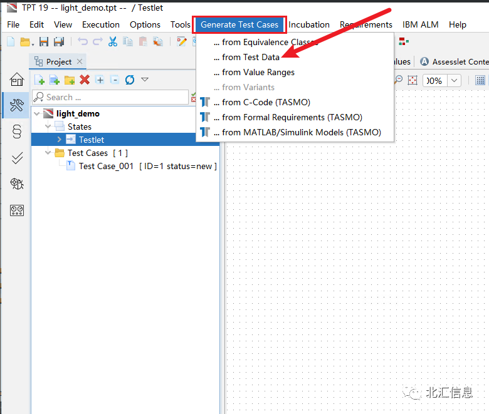Collapse the States tree node
The width and height of the screenshot is (489, 414).
point(48,127)
